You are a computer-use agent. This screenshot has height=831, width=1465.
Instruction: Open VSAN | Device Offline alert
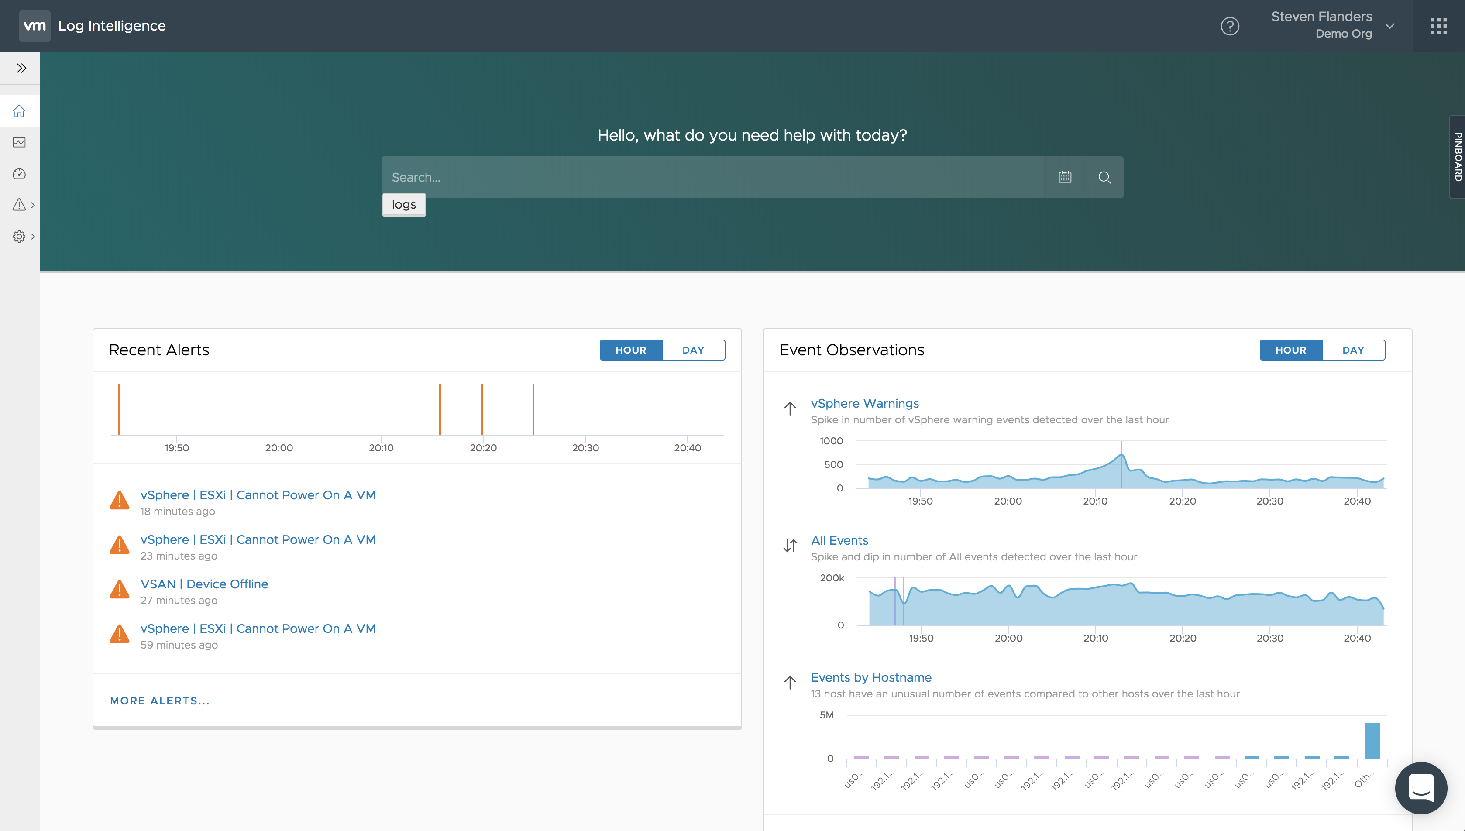tap(204, 584)
